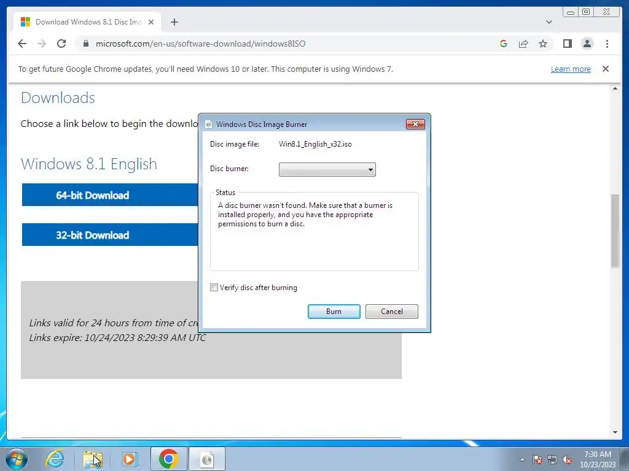
Task: Launch Internet Explorer from taskbar
Action: tap(55, 459)
